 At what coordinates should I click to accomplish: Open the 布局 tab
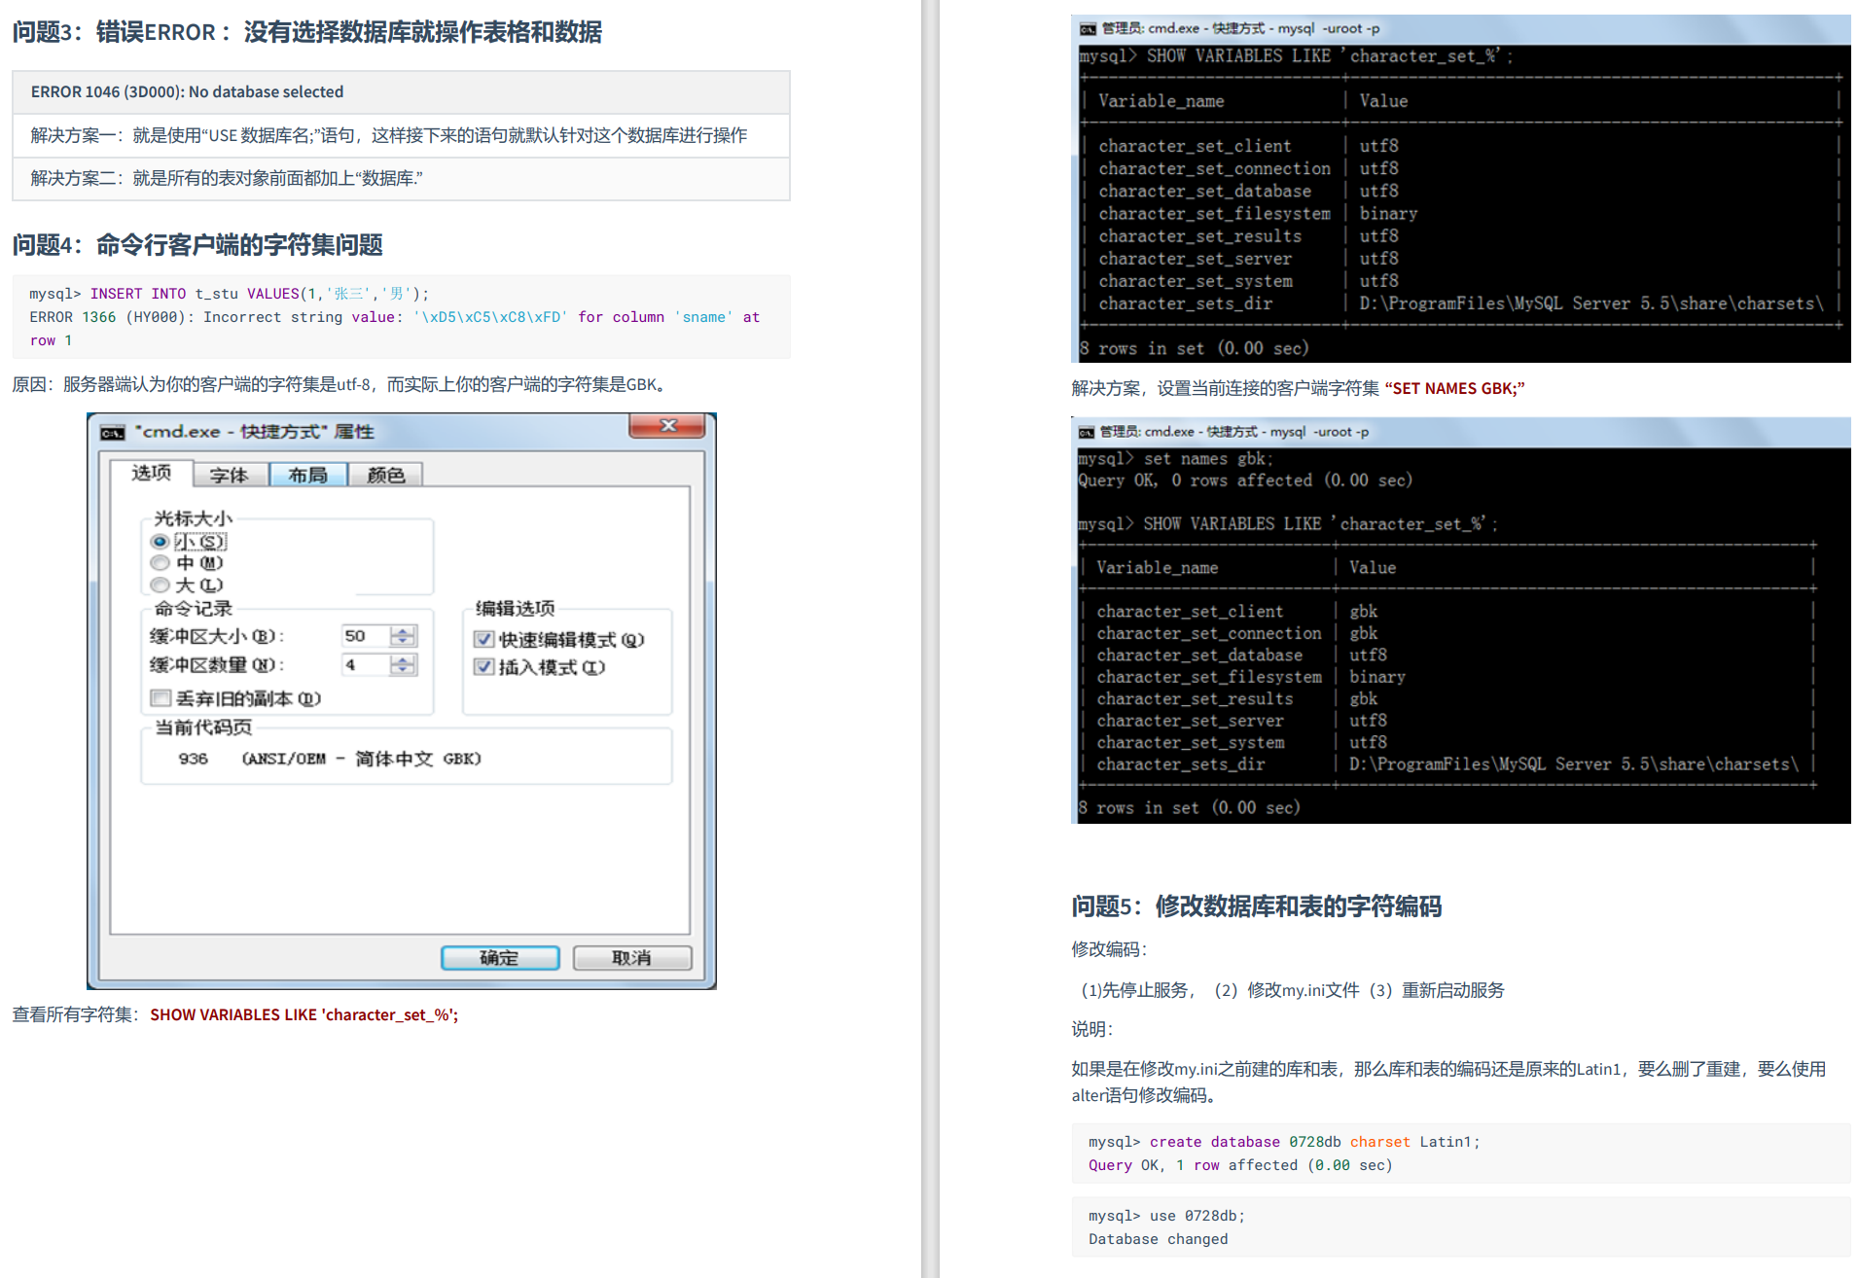click(x=308, y=474)
